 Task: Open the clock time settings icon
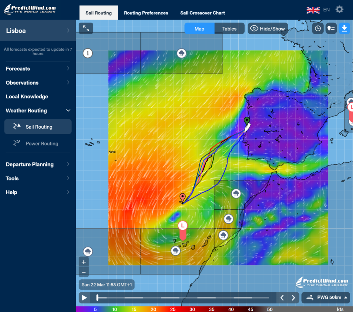[317, 29]
